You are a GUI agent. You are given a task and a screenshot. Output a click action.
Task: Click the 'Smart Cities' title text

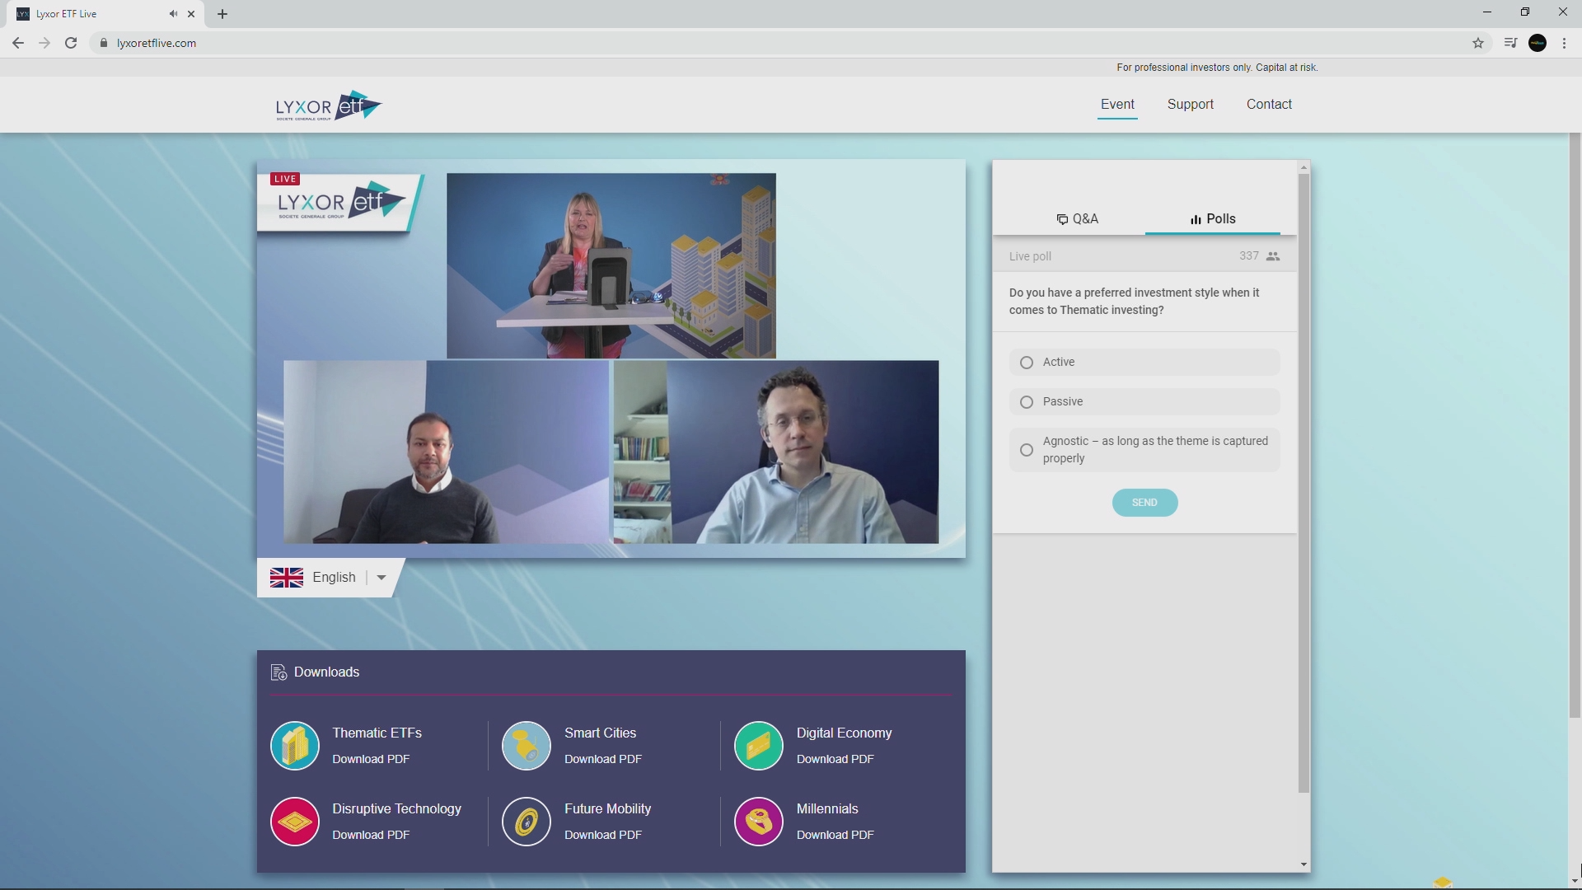click(x=600, y=733)
